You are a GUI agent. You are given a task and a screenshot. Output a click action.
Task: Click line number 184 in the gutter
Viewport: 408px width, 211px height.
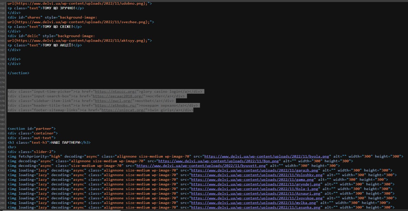pos(3,129)
